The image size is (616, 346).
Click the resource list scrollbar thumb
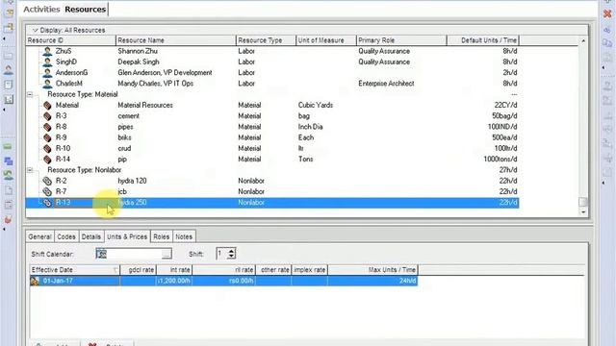click(583, 202)
